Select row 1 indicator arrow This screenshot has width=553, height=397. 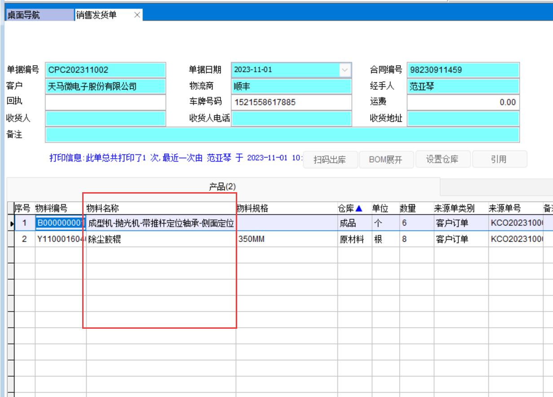click(11, 224)
